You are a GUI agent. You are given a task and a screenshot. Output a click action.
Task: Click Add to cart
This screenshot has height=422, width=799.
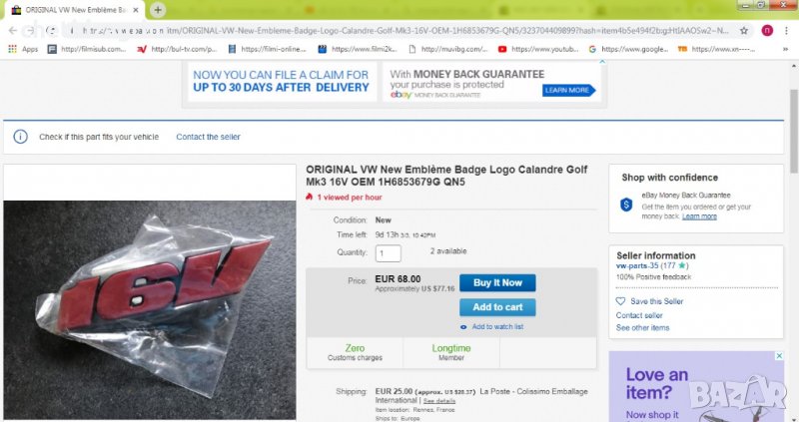coord(497,307)
